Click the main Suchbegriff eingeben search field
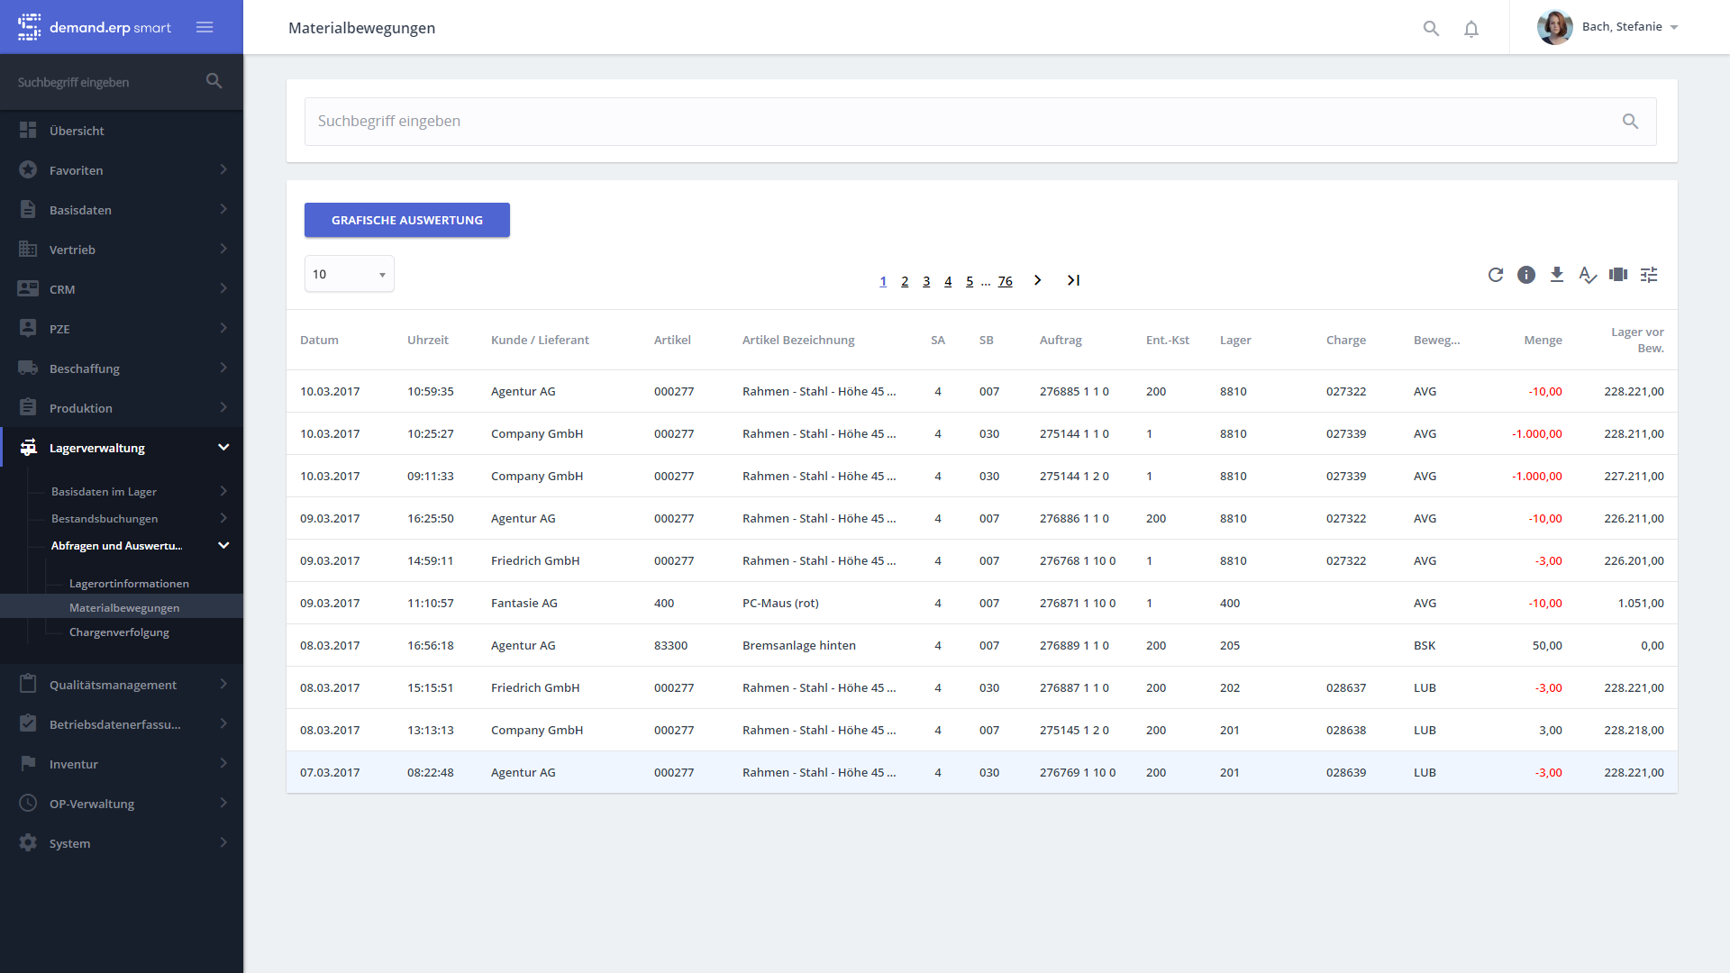Screen dimensions: 1730x973 click(x=964, y=122)
